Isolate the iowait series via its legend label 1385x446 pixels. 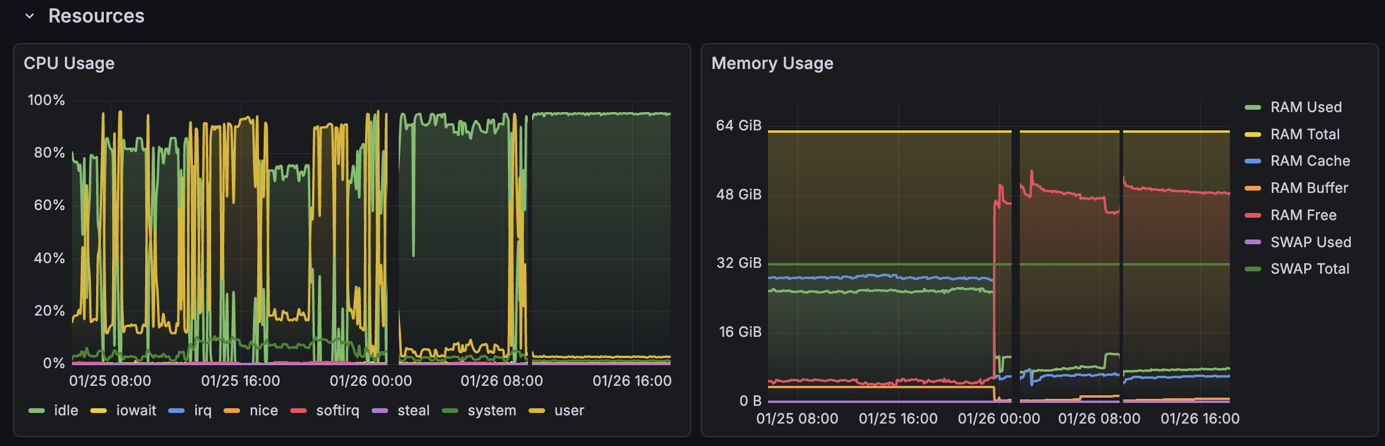(136, 411)
